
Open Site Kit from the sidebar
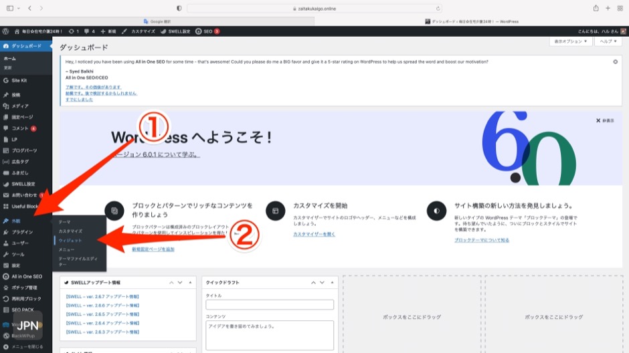click(x=19, y=80)
